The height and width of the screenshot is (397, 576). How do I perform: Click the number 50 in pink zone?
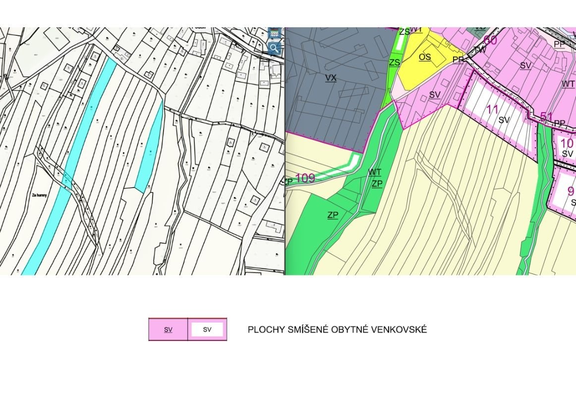[490, 40]
